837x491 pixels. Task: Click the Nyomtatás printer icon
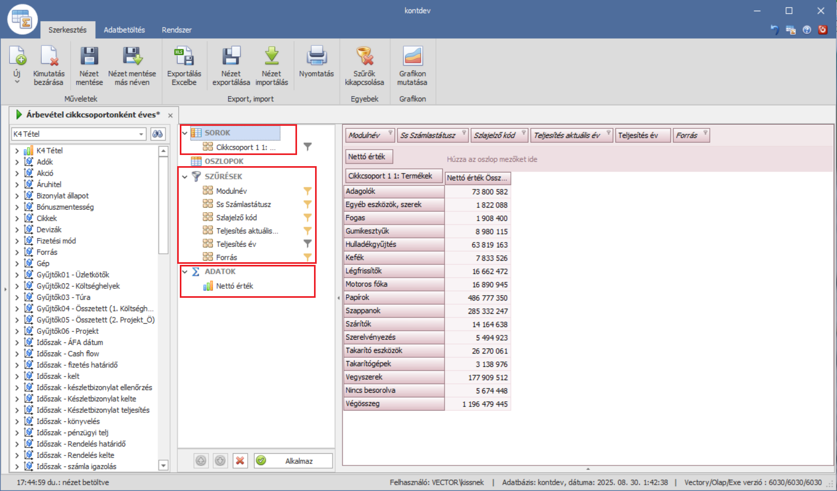pos(316,57)
